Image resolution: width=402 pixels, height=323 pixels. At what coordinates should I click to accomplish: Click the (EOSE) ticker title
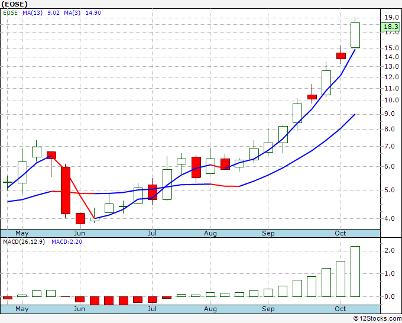[x=14, y=4]
